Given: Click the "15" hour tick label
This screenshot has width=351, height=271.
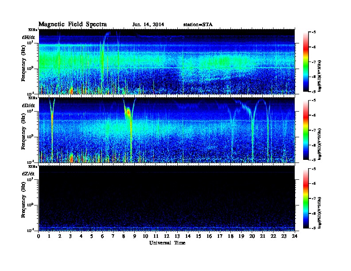Looking at the screenshot, I should click(199, 236).
